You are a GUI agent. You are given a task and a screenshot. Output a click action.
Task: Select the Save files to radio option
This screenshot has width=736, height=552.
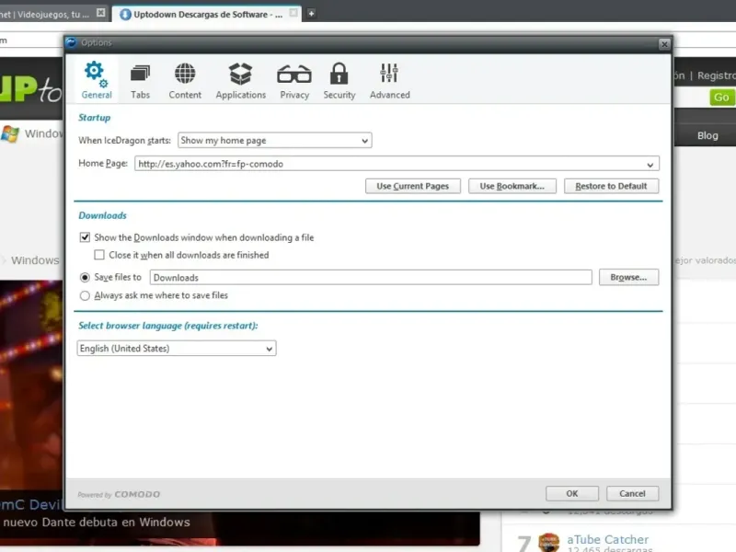pos(85,278)
